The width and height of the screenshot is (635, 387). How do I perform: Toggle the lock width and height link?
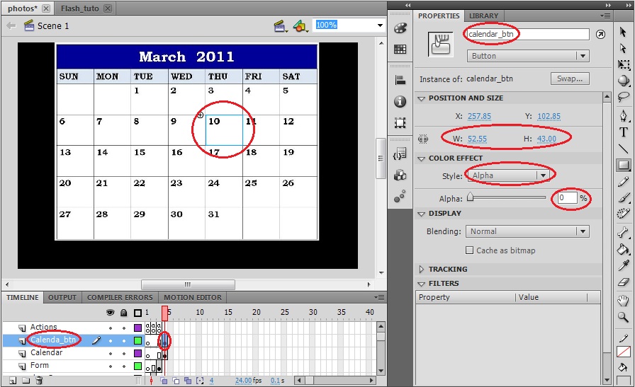[x=423, y=139]
